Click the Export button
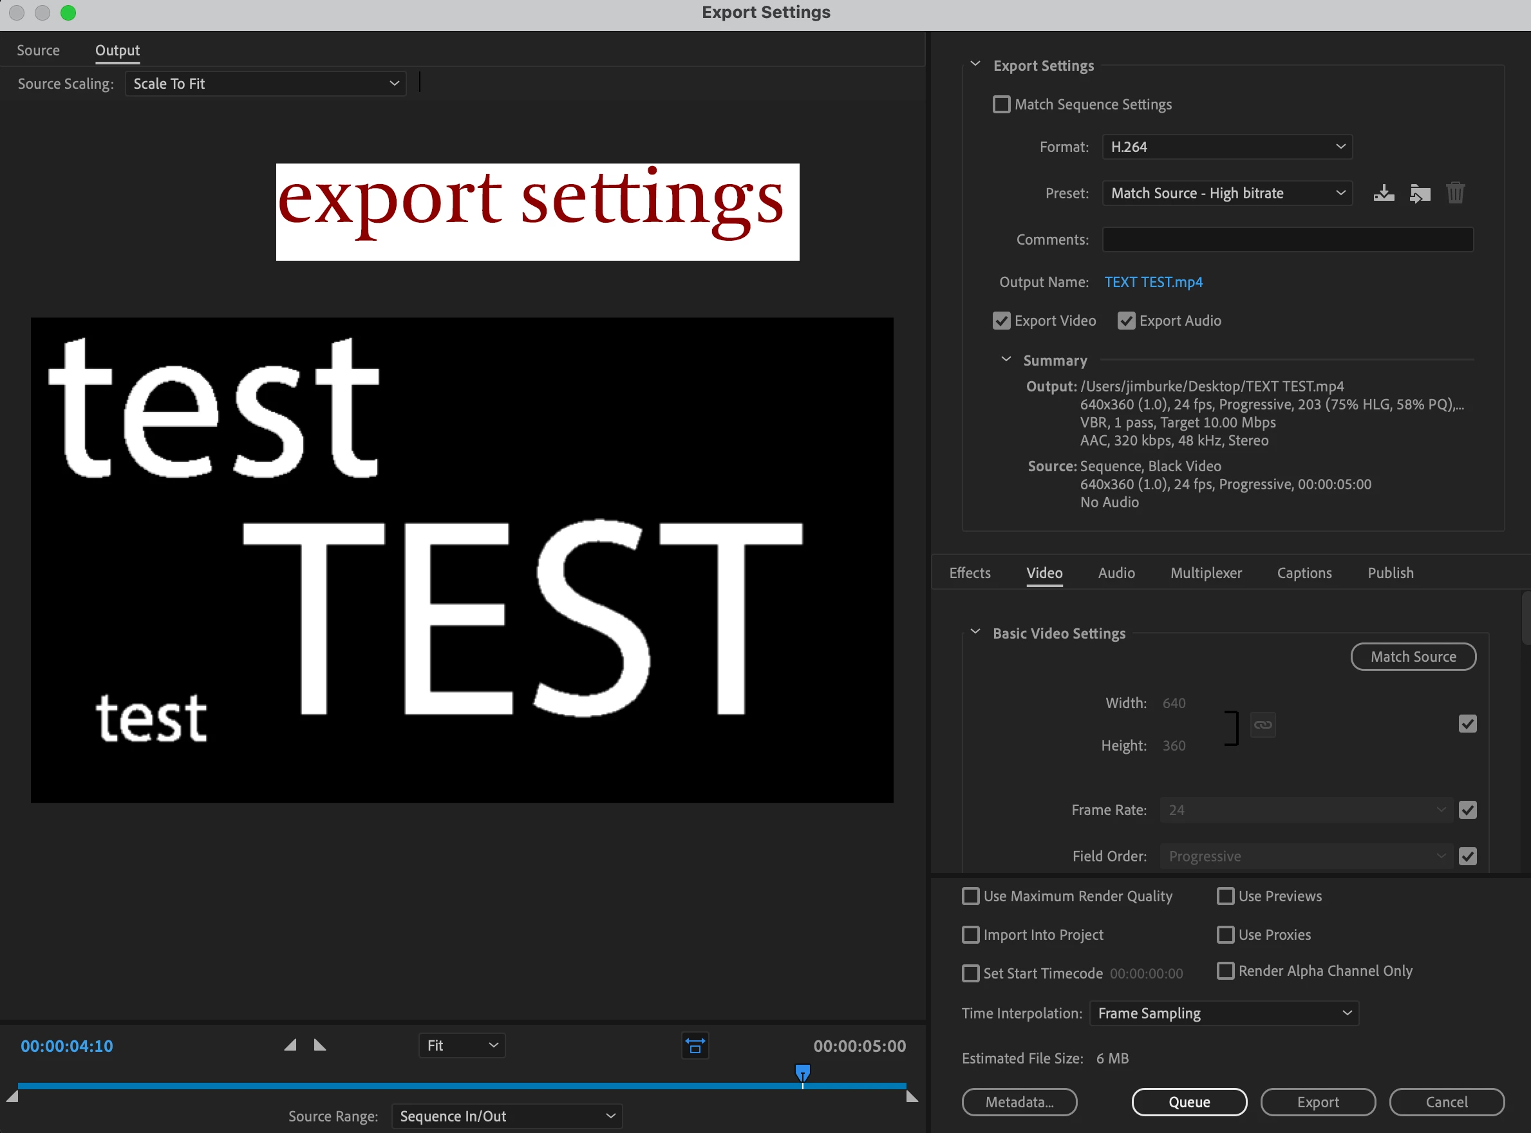Image resolution: width=1531 pixels, height=1133 pixels. (1317, 1101)
